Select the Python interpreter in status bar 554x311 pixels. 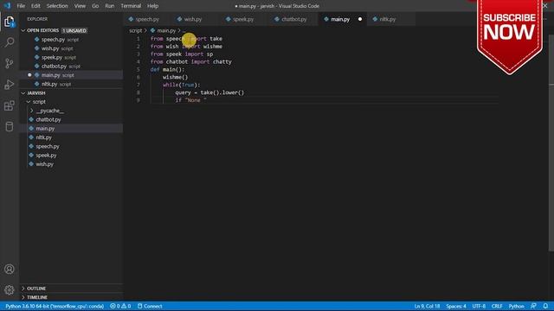pos(55,306)
